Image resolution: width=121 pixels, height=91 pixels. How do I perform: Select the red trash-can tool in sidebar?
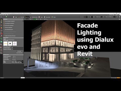pos(1,47)
